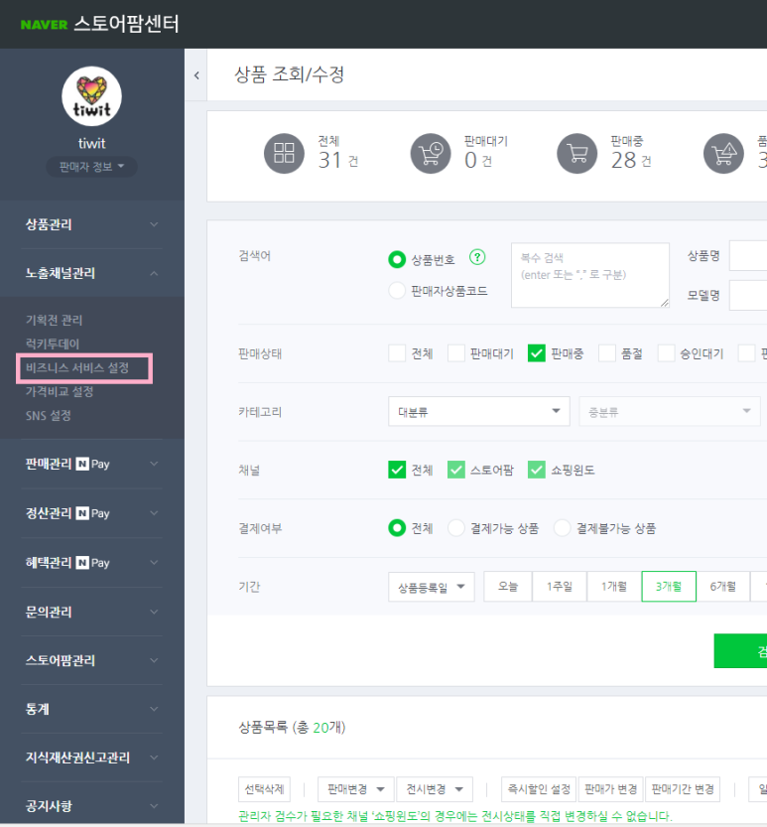Check the 승인대기 status checkbox

(x=666, y=353)
